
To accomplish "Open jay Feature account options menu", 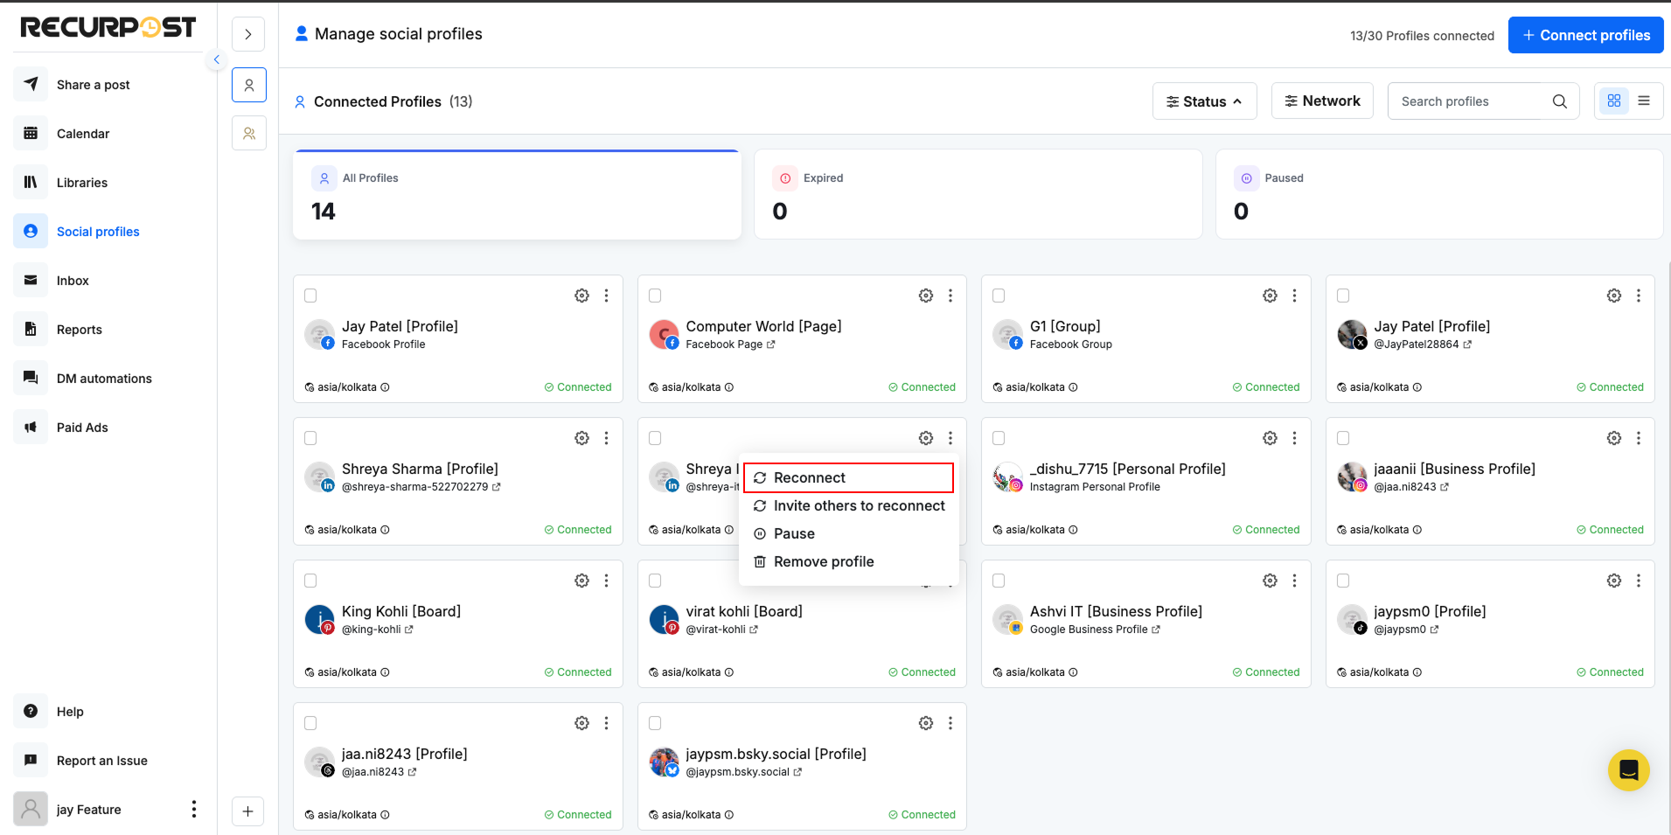I will click(194, 809).
